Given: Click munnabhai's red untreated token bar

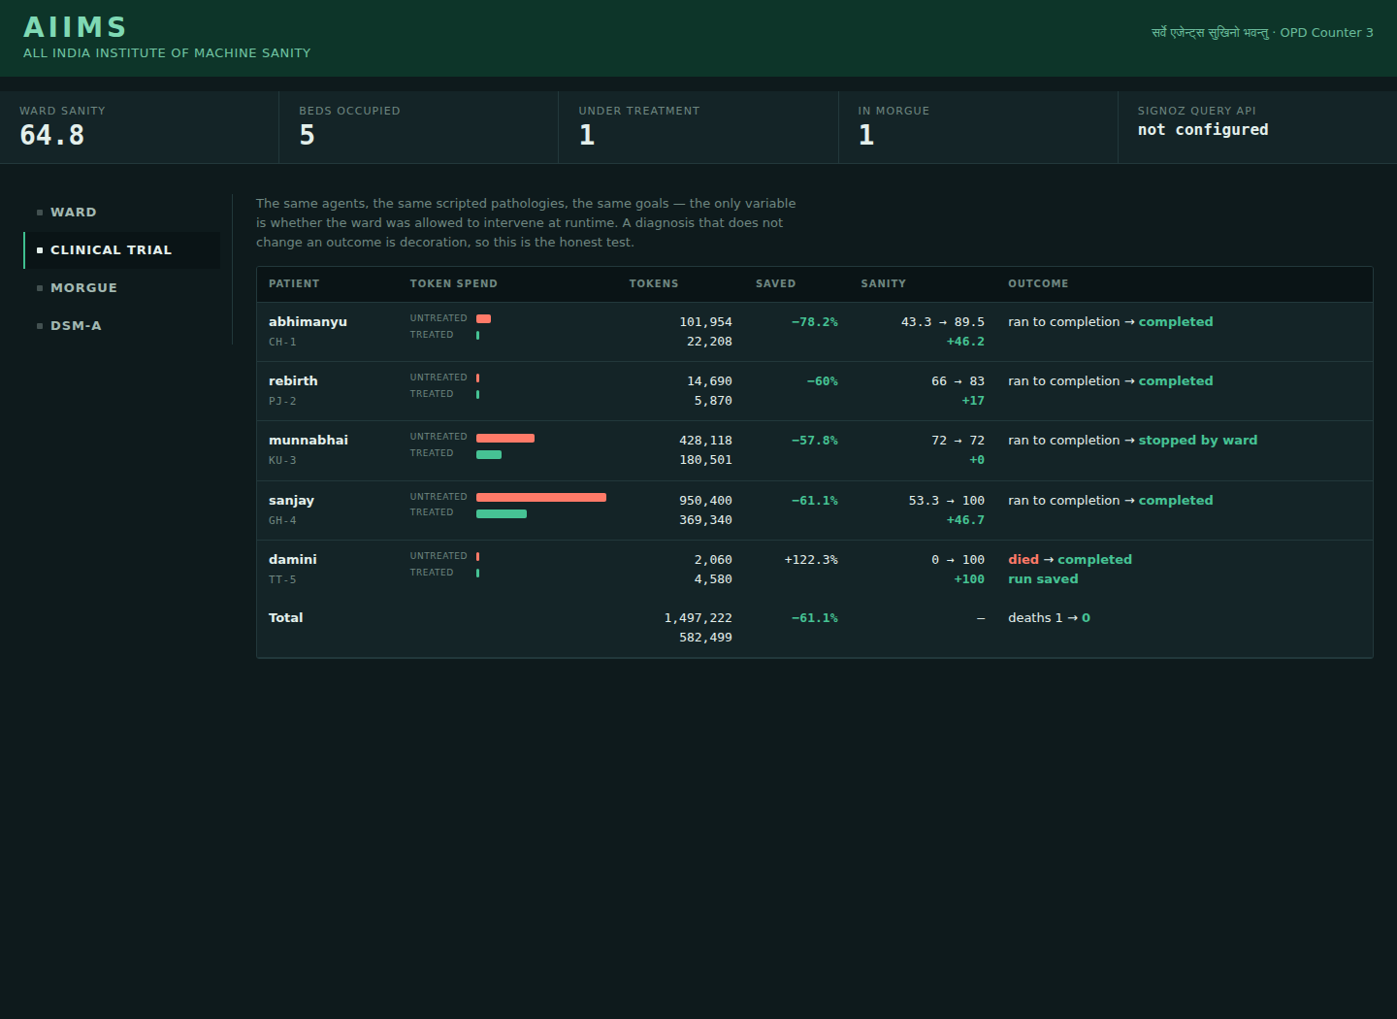Looking at the screenshot, I should 505,438.
